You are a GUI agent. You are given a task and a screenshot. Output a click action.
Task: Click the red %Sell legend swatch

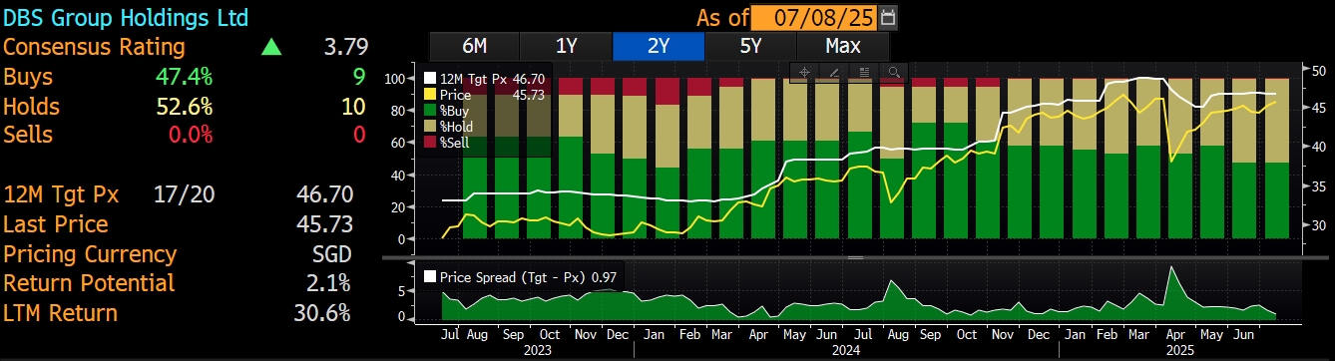430,143
